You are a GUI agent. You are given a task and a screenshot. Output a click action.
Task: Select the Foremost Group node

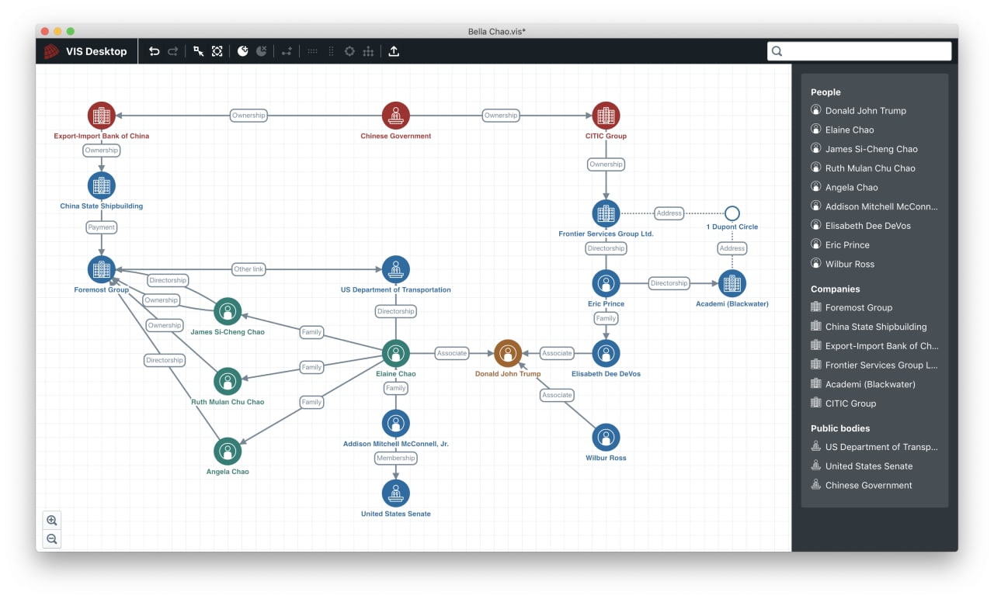(101, 269)
